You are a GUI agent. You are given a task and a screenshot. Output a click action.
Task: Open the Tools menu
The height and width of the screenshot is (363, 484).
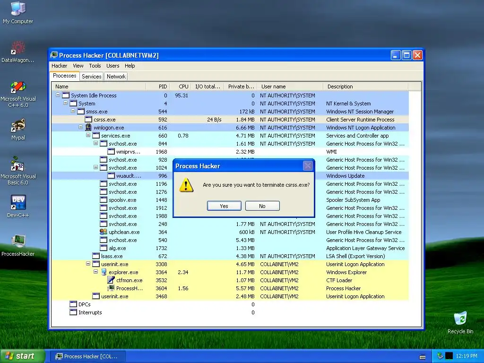pyautogui.click(x=95, y=66)
